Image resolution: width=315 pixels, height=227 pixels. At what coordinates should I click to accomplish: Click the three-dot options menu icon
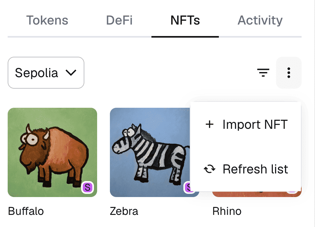pyautogui.click(x=288, y=73)
